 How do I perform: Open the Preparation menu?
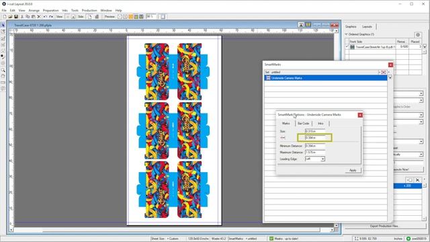point(51,11)
